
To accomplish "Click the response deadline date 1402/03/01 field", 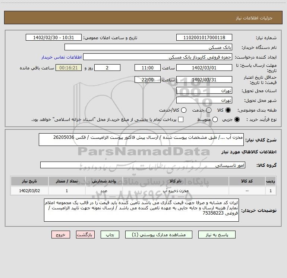I will pos(204,68).
